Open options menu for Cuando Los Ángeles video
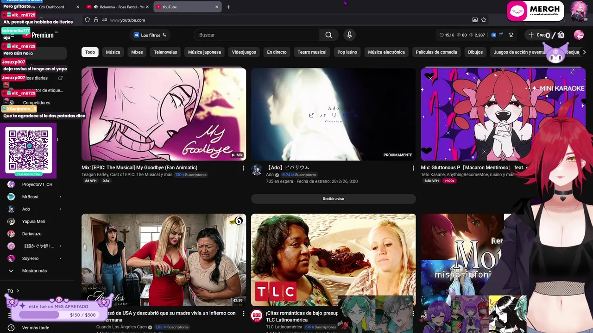 pyautogui.click(x=244, y=314)
